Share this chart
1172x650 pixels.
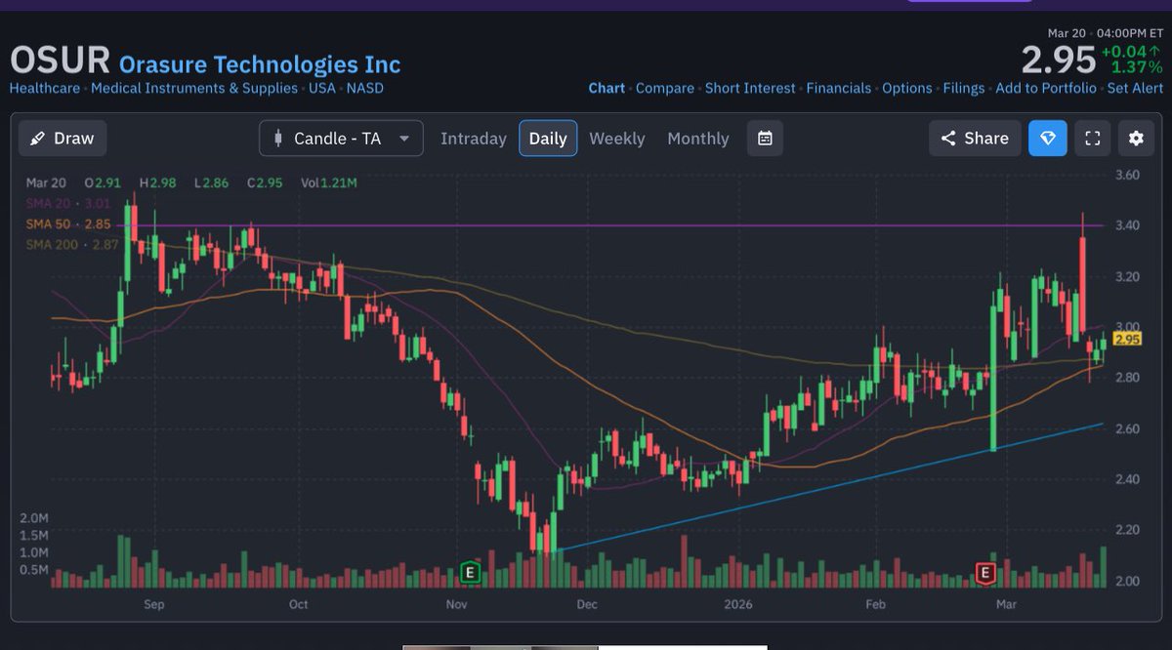(x=975, y=139)
